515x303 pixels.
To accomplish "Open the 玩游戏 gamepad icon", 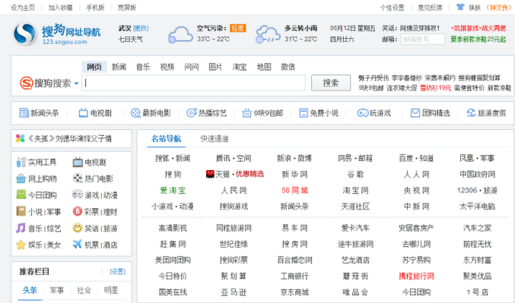I will 363,113.
